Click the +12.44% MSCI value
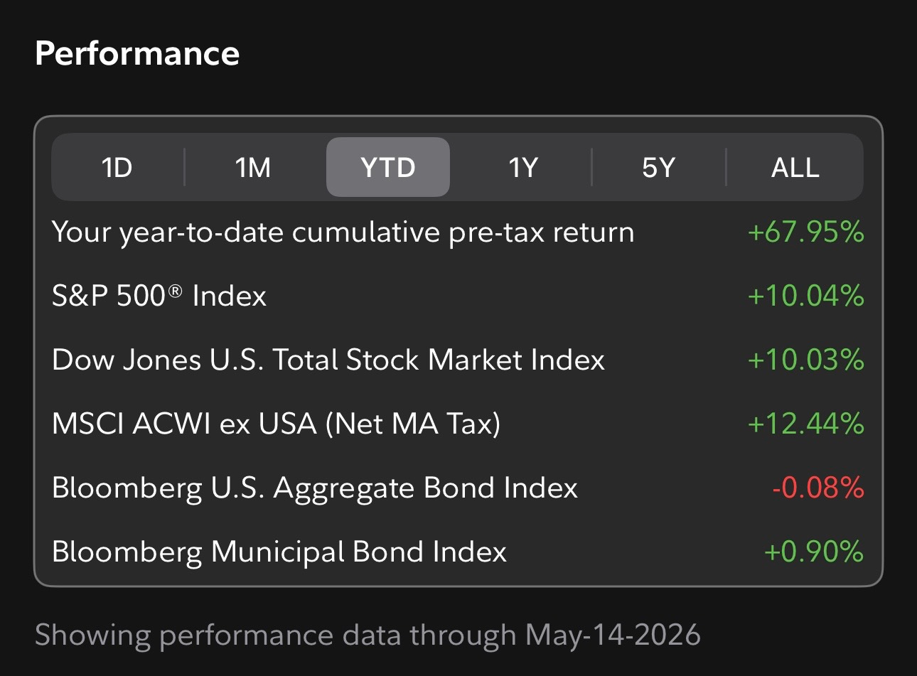This screenshot has width=917, height=676. [x=805, y=424]
